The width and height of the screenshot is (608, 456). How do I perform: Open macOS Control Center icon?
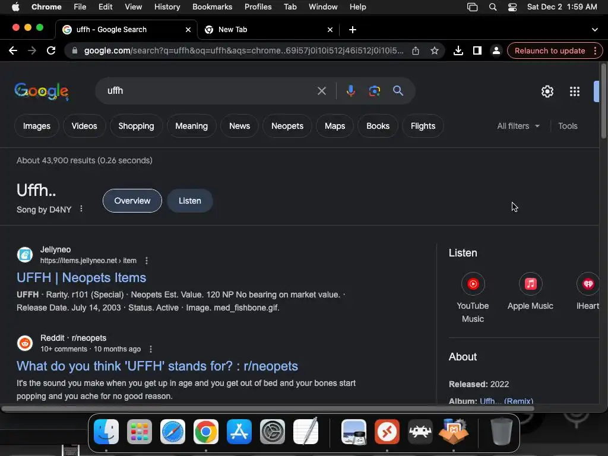click(512, 7)
